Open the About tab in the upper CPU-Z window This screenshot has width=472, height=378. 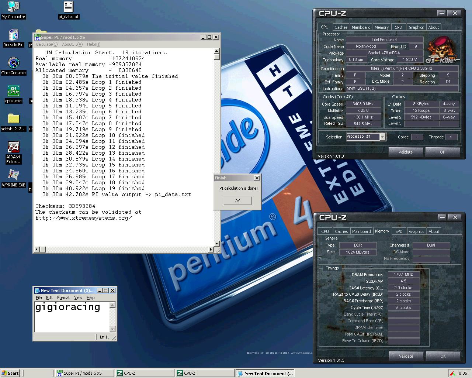tap(433, 27)
